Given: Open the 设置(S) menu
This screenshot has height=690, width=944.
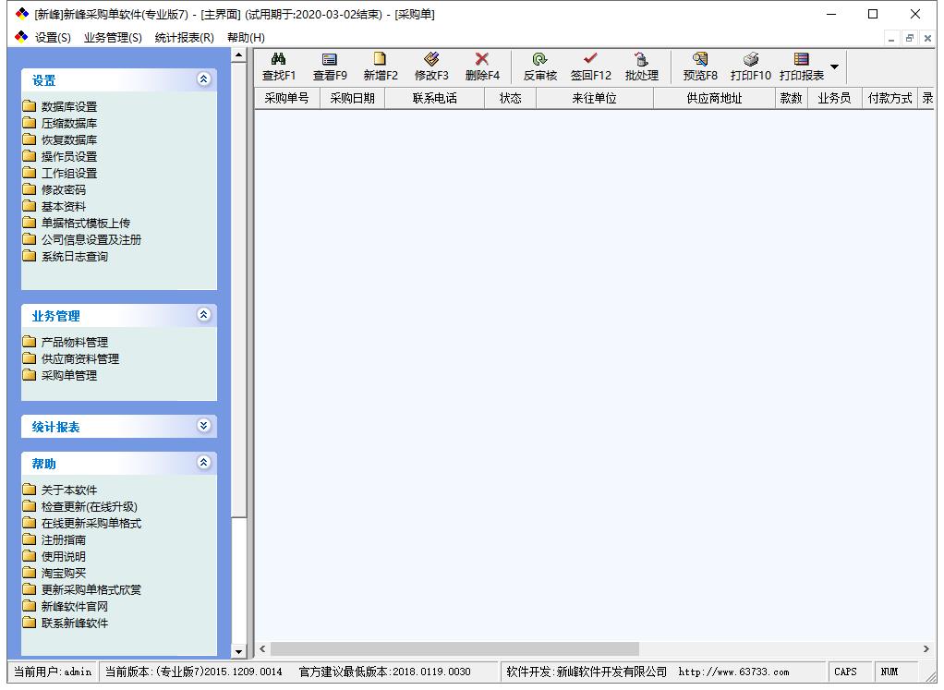Looking at the screenshot, I should tap(53, 37).
